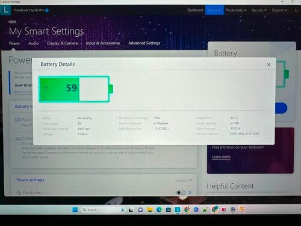
Task: Close the Battery Details dialog
Action: (268, 64)
